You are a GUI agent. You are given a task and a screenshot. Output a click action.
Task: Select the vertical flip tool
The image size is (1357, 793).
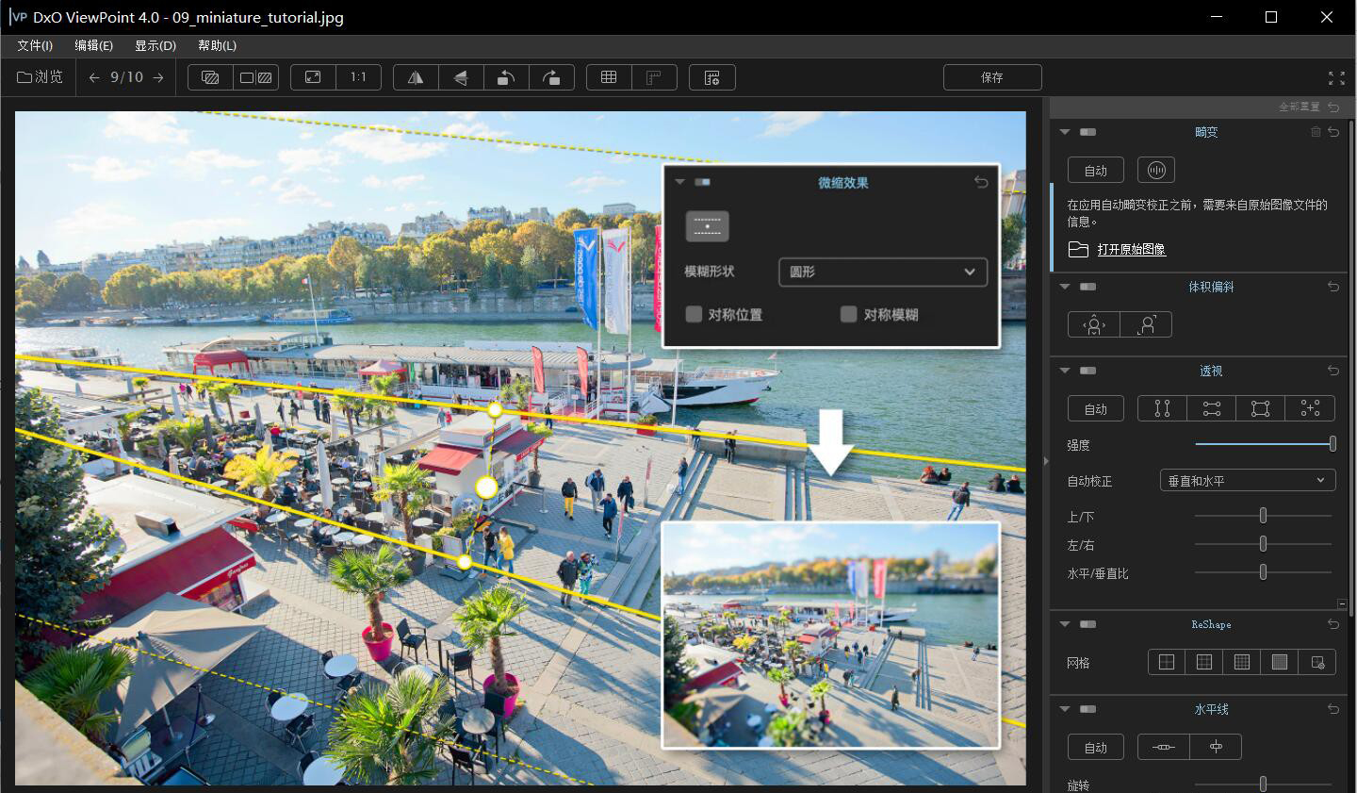pos(461,77)
